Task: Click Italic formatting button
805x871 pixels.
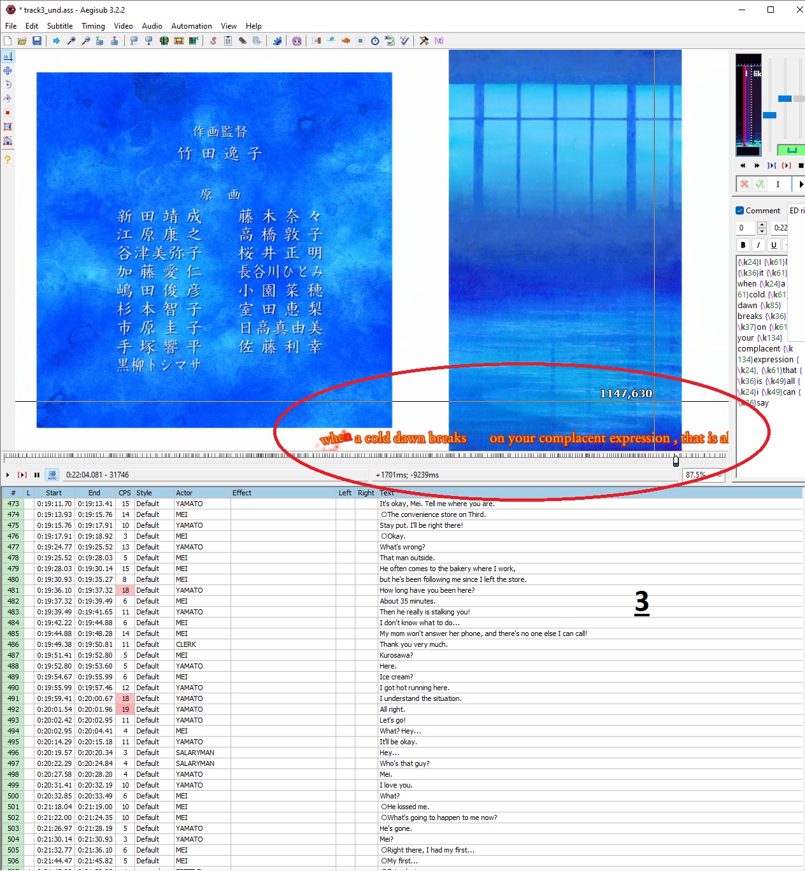Action: (x=759, y=245)
